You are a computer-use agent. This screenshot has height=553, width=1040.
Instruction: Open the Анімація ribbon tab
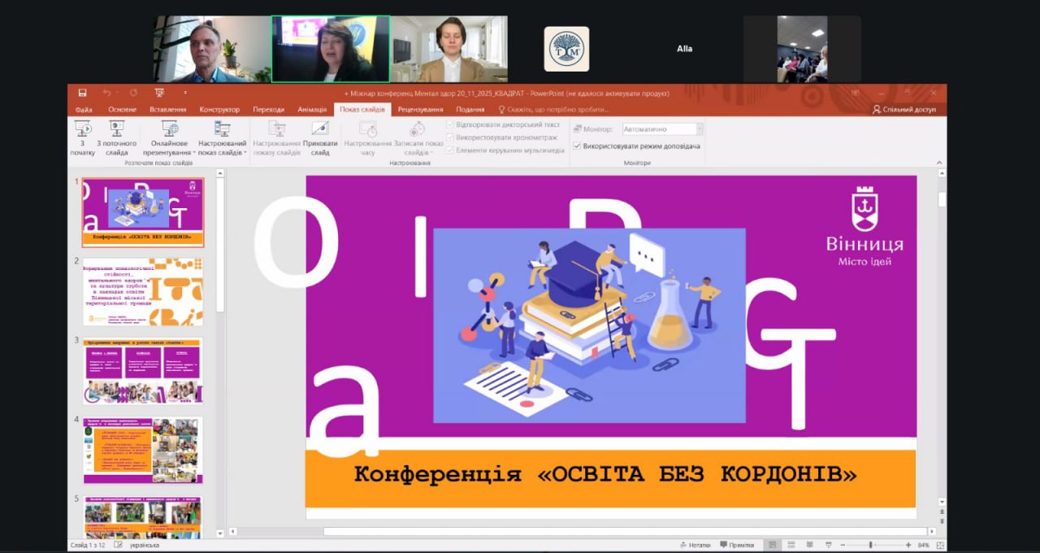click(x=312, y=110)
